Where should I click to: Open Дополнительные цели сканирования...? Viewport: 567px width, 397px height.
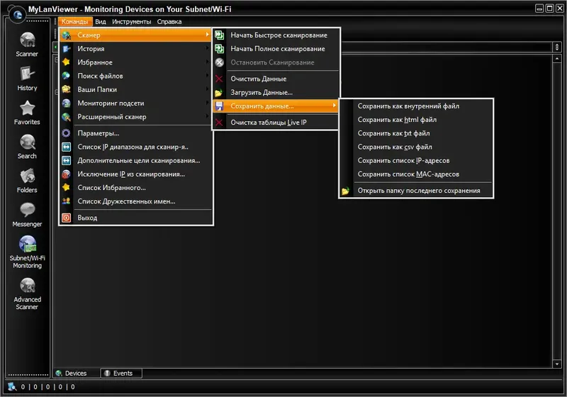[135, 160]
